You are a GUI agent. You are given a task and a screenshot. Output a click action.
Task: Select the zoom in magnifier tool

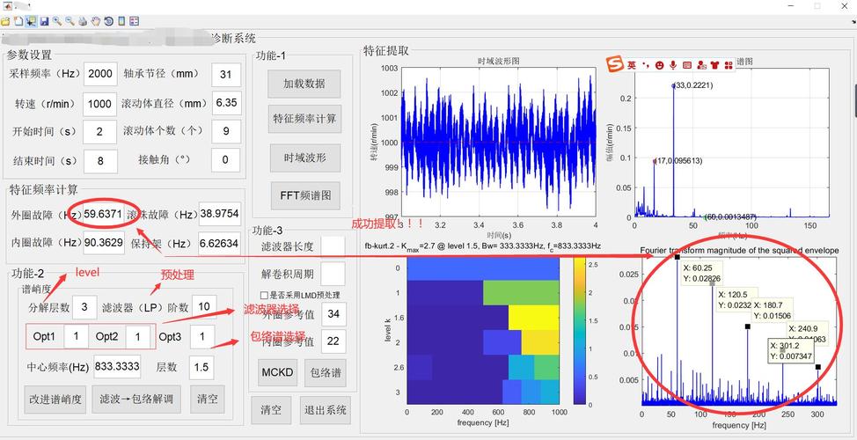pos(57,21)
